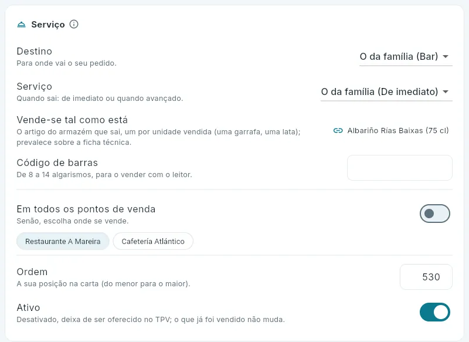Click the service bell icon in header
The height and width of the screenshot is (342, 469).
coord(21,24)
